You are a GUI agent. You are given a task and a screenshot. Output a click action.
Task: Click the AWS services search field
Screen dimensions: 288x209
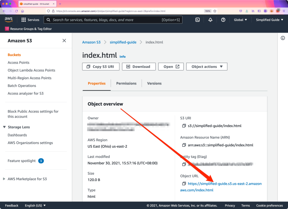113,20
